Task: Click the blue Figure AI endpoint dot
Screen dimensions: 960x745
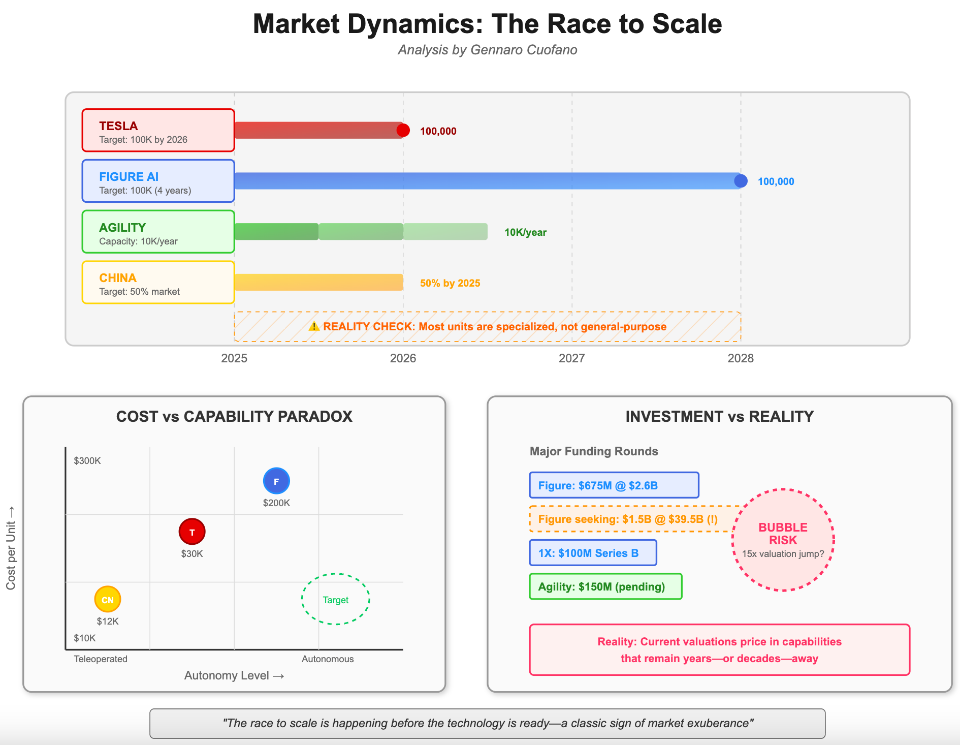Action: [741, 181]
